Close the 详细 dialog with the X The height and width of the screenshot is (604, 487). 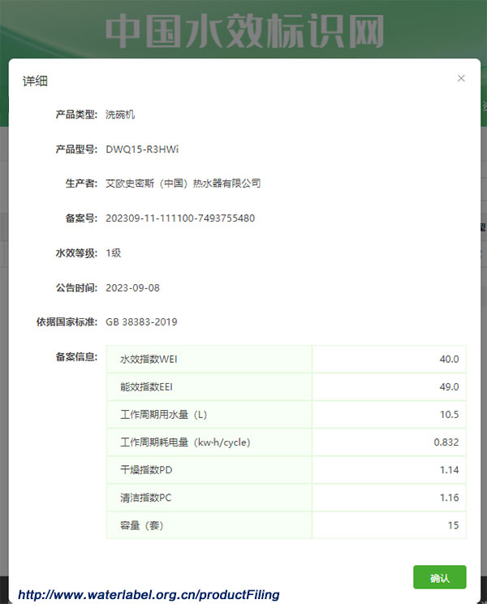tap(461, 79)
